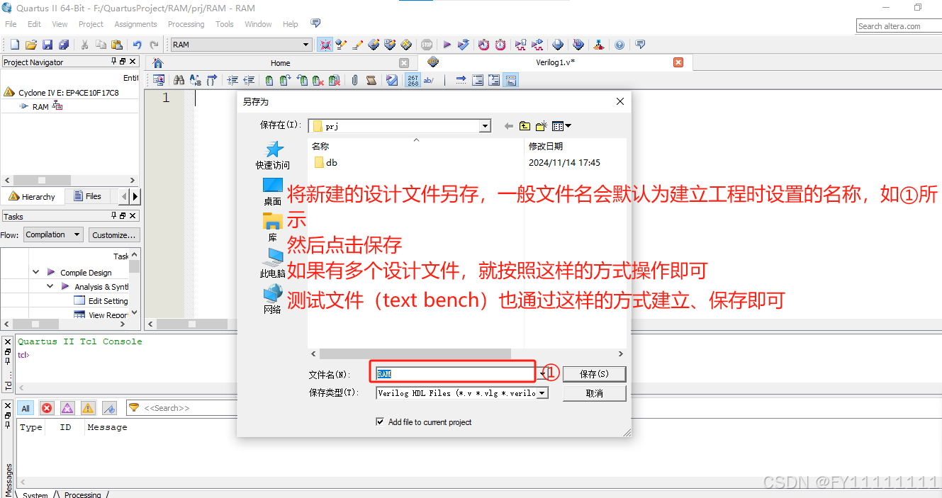This screenshot has height=498, width=942.
Task: Click Up One Level folder icon in dialog
Action: (525, 126)
